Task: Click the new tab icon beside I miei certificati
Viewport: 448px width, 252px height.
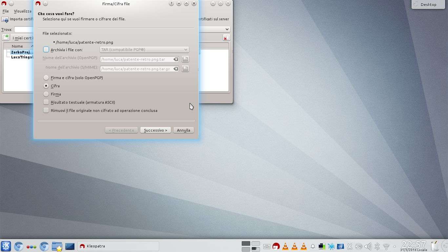Action: (x=6, y=38)
